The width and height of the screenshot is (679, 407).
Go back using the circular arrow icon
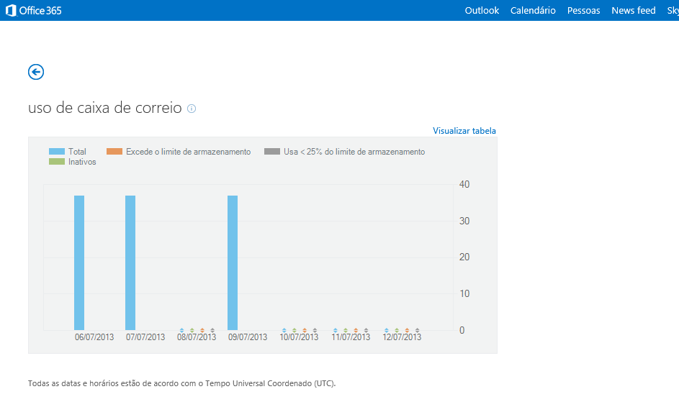(x=36, y=72)
